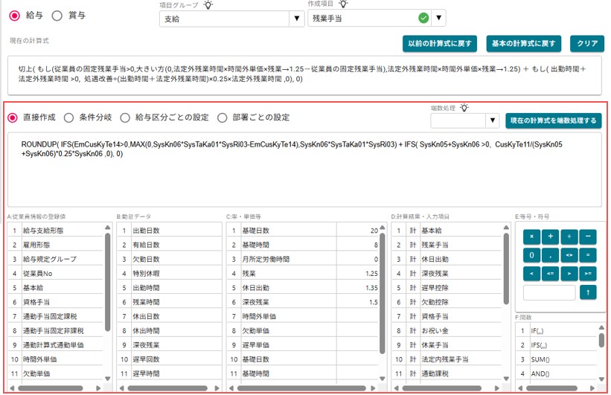Insert the multiplication × operator

[x=531, y=237]
